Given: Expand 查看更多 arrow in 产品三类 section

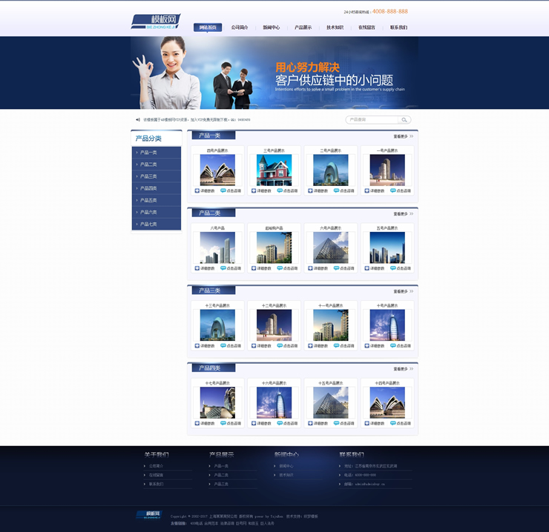Looking at the screenshot, I should (411, 291).
